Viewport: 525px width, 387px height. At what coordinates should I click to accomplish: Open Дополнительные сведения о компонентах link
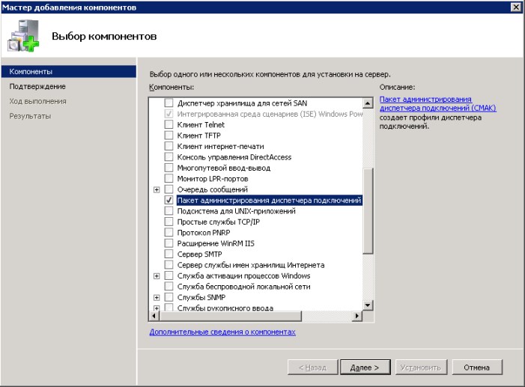(222, 332)
